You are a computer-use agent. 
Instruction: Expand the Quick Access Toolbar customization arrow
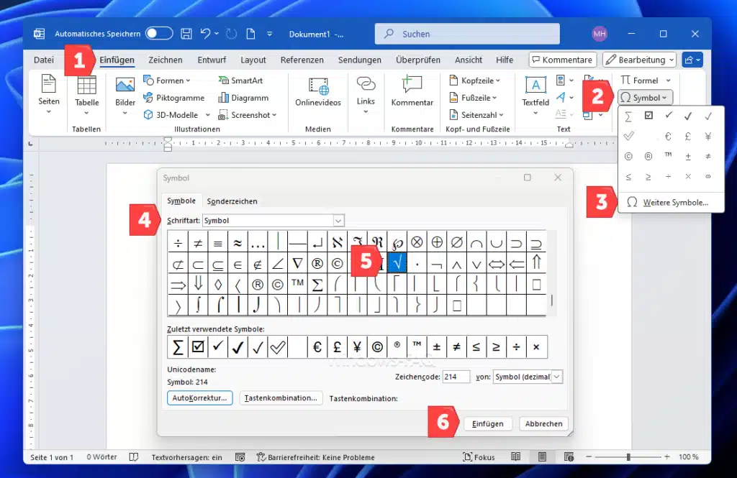click(x=270, y=34)
